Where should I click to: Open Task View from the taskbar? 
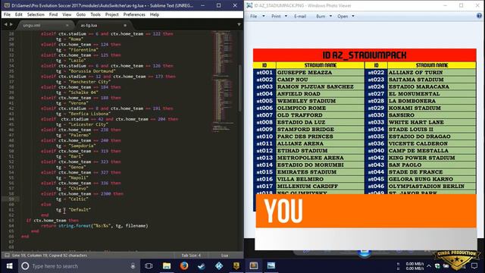point(149,266)
